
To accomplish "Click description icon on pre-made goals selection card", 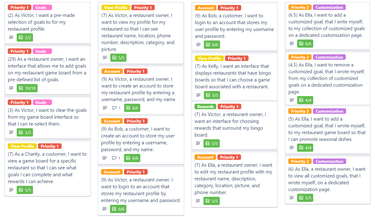I will [x=11, y=38].
